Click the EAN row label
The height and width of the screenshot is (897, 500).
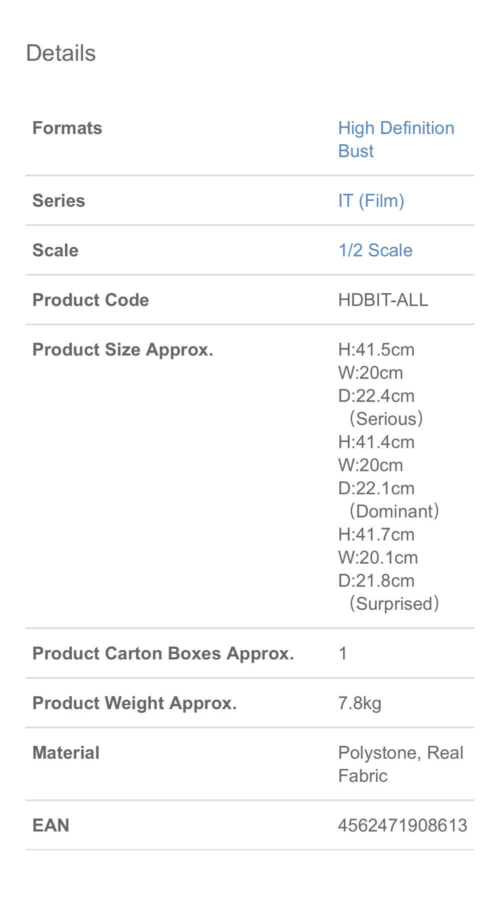[50, 825]
